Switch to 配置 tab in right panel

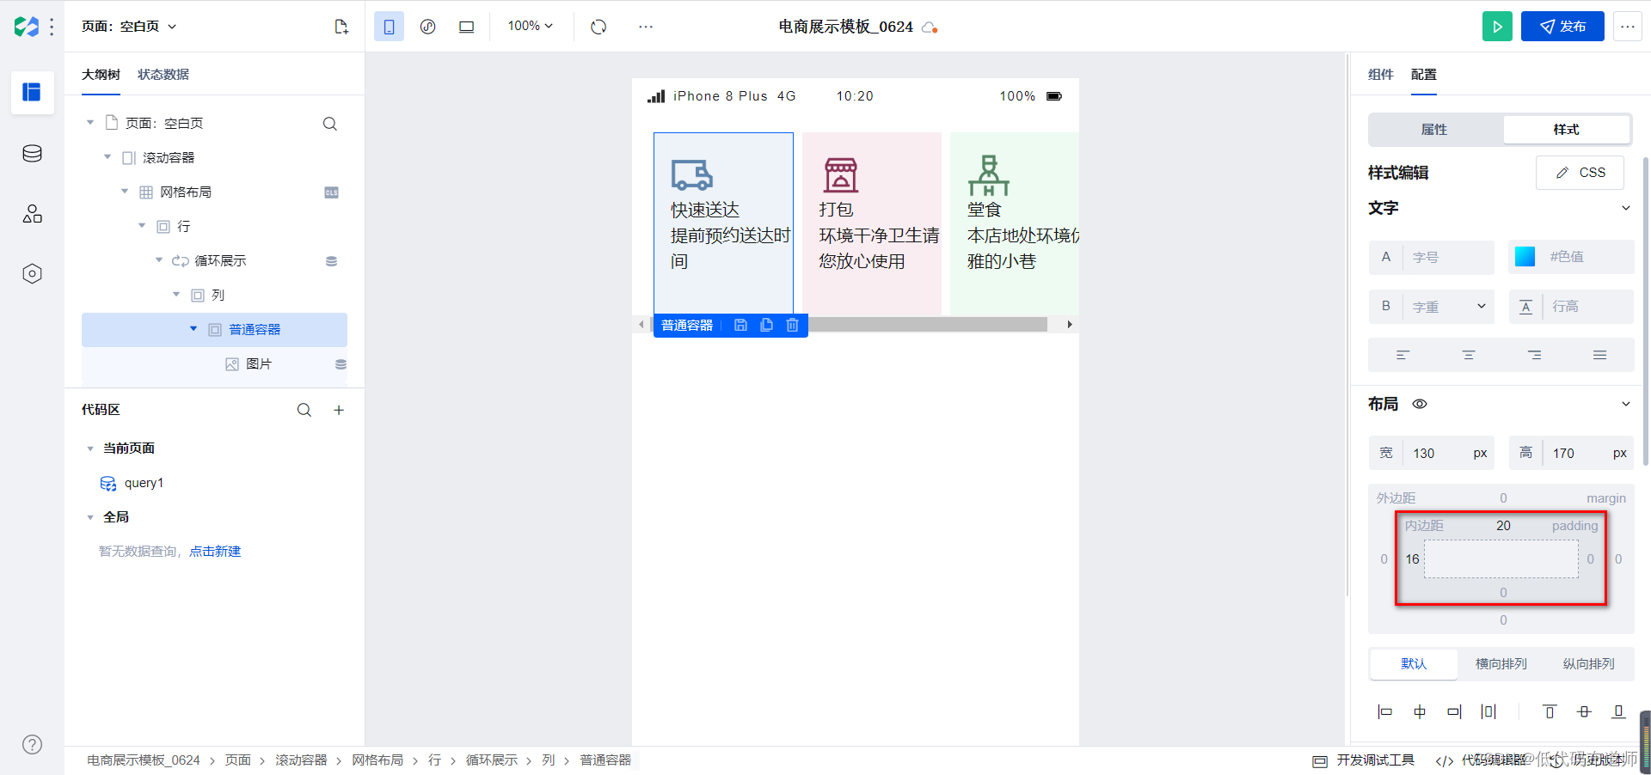coord(1423,75)
